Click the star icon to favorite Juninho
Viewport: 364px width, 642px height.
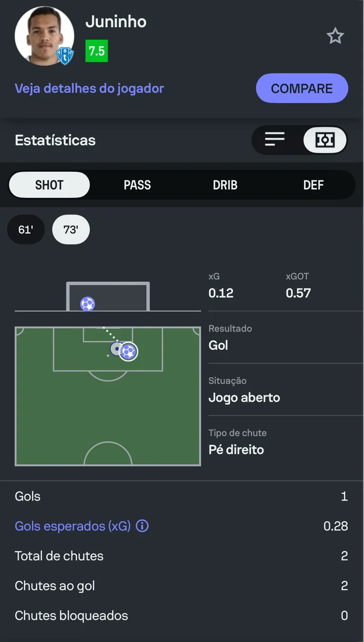[336, 36]
